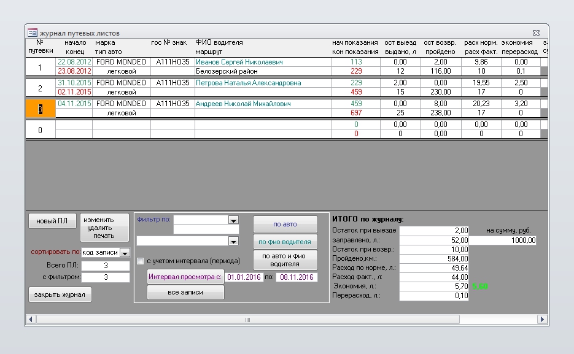Open the wide filter value dropdown
The height and width of the screenshot is (354, 574).
click(233, 241)
